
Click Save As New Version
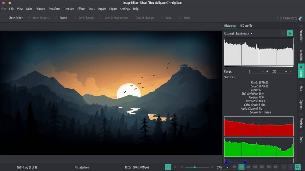click(x=114, y=18)
